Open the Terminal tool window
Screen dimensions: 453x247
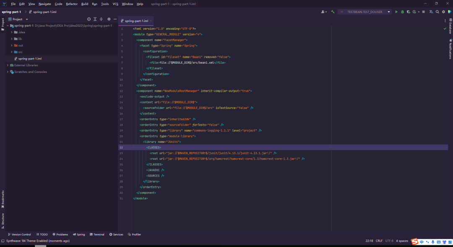[97, 234]
